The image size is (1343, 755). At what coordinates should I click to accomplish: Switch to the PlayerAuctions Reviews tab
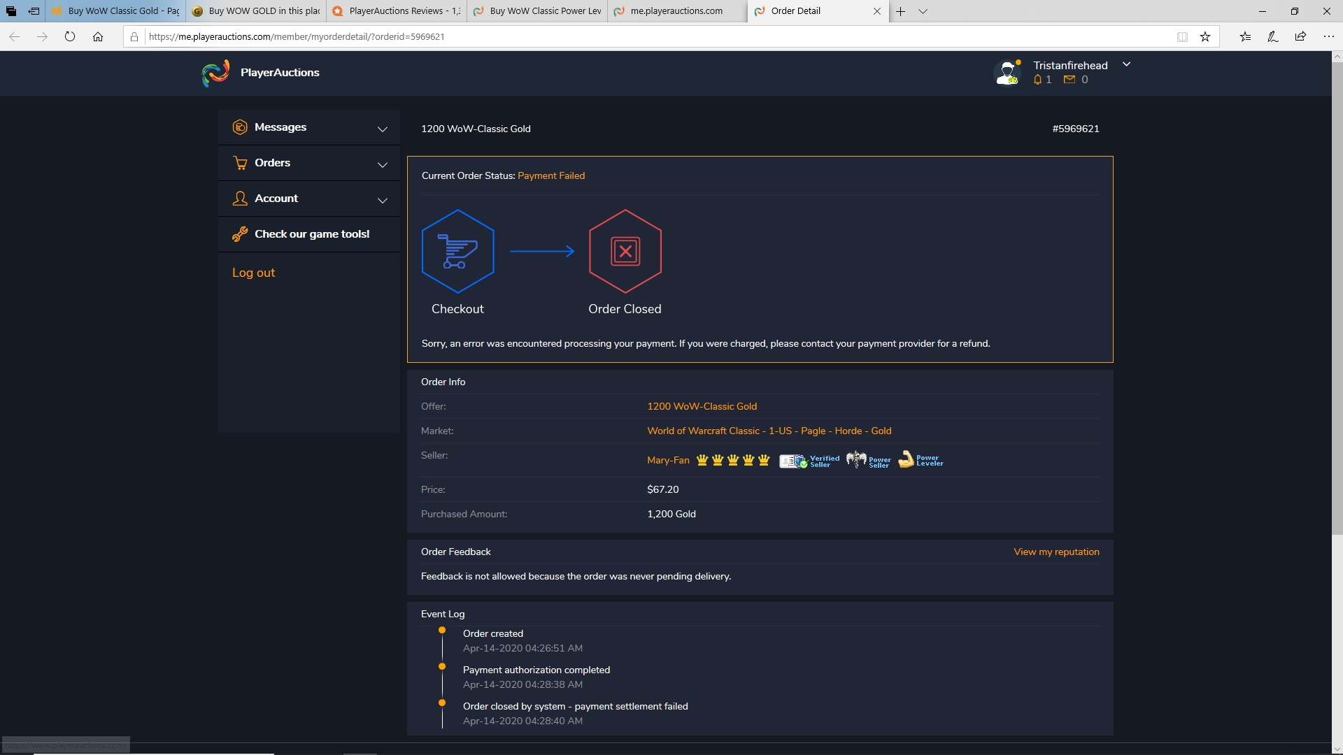point(395,11)
